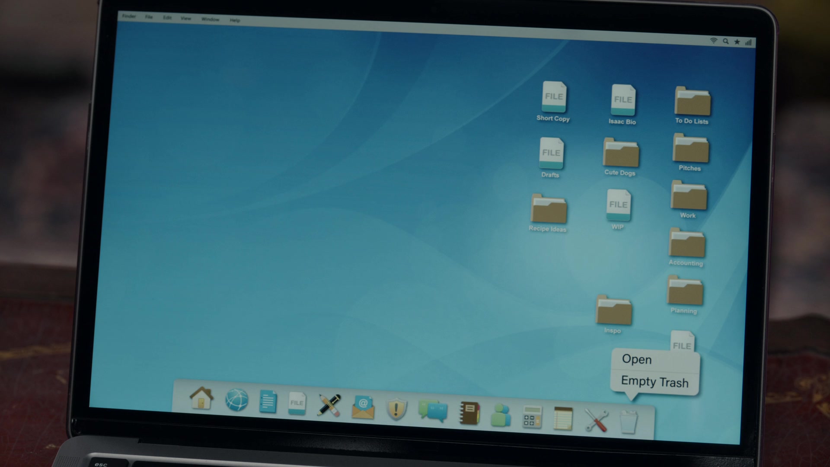The image size is (830, 467).
Task: Click the Trash can in the dock
Action: point(629,422)
